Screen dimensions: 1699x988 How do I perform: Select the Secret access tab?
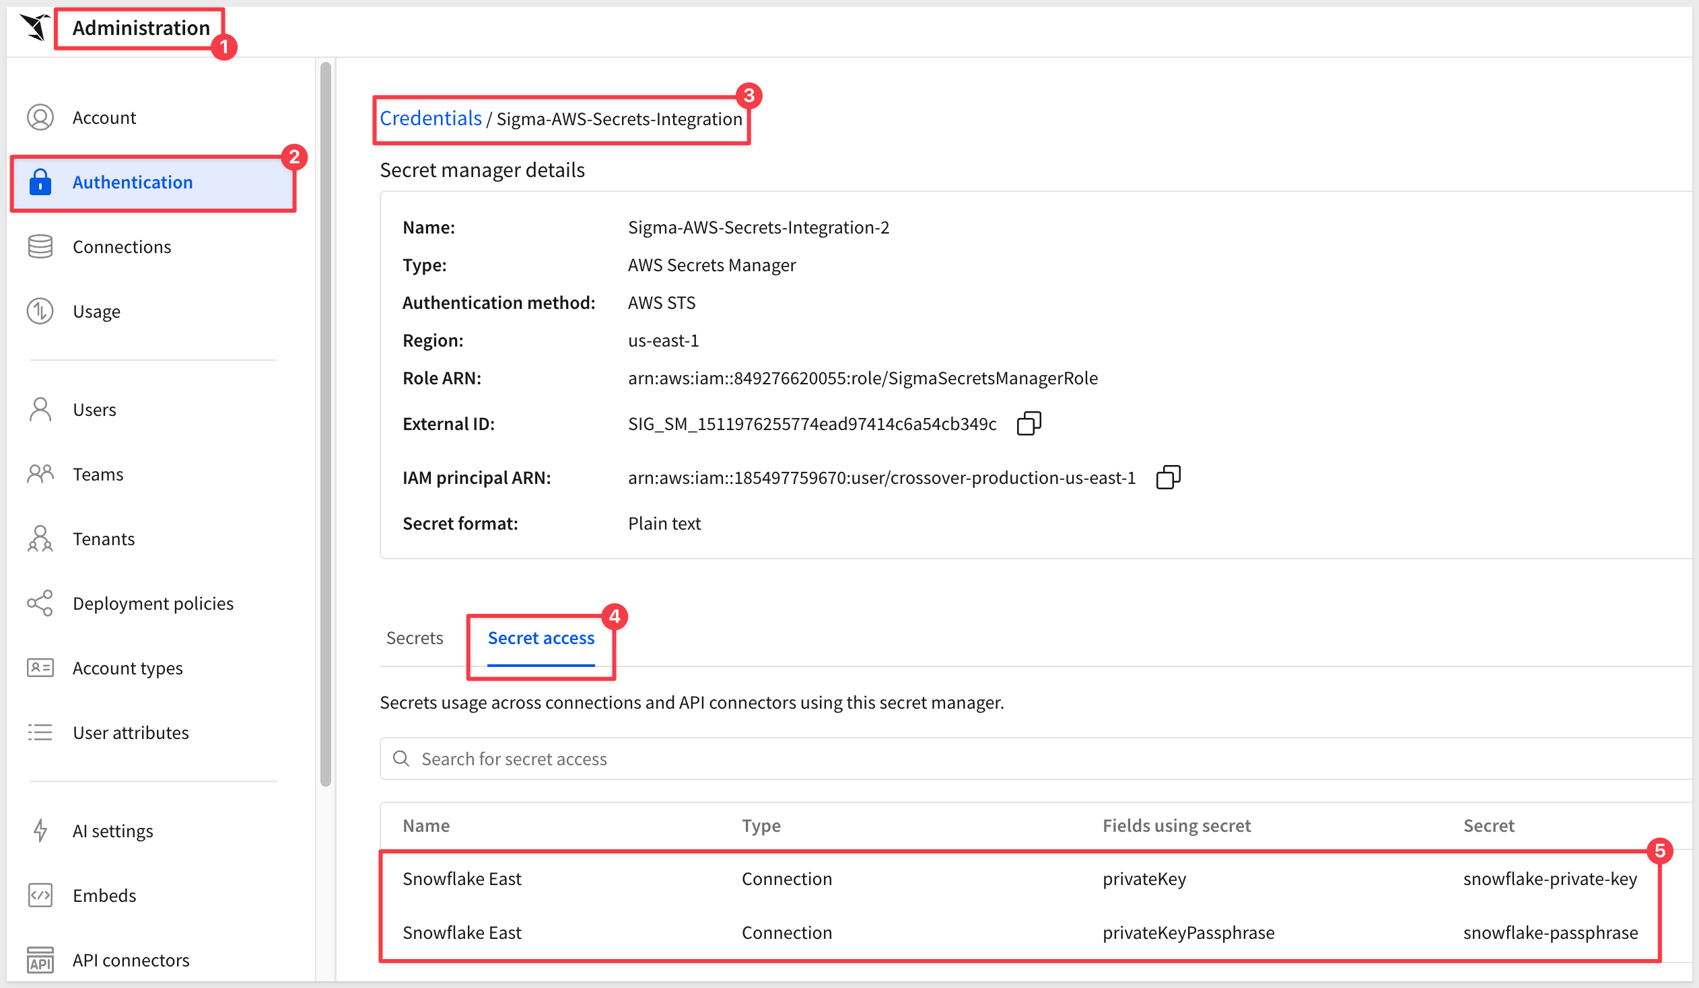pyautogui.click(x=541, y=637)
